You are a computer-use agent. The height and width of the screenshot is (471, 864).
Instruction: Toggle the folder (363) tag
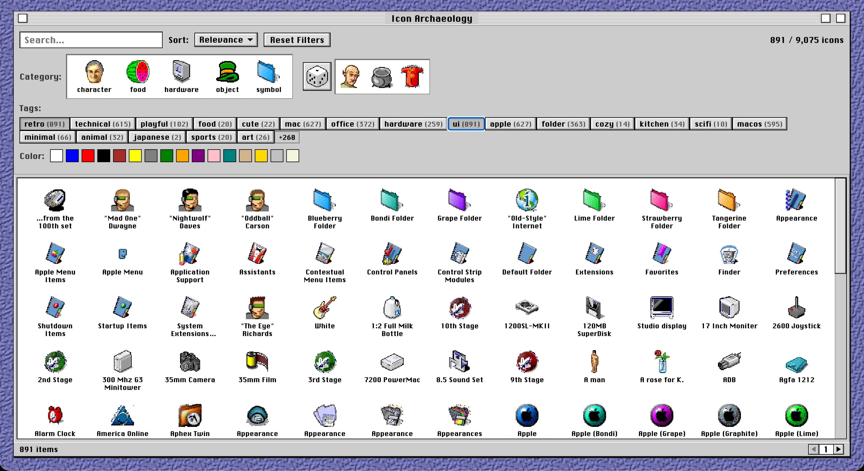(x=563, y=124)
